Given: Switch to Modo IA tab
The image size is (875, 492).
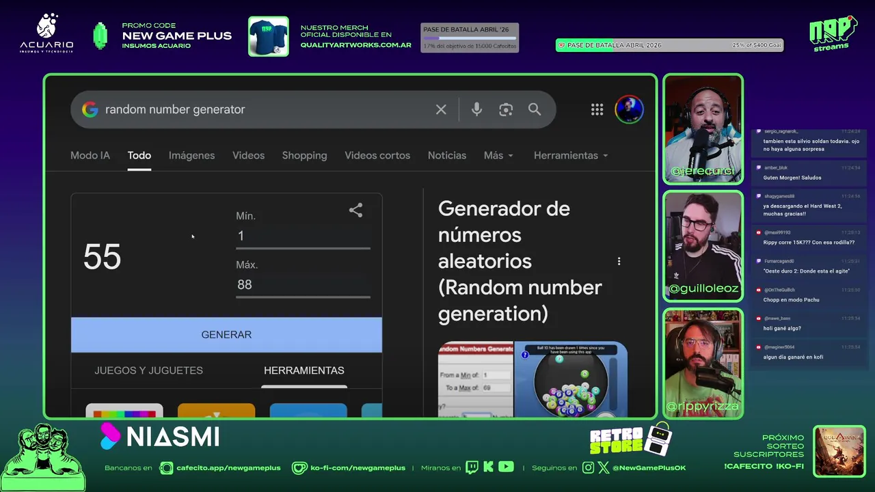Looking at the screenshot, I should 90,155.
